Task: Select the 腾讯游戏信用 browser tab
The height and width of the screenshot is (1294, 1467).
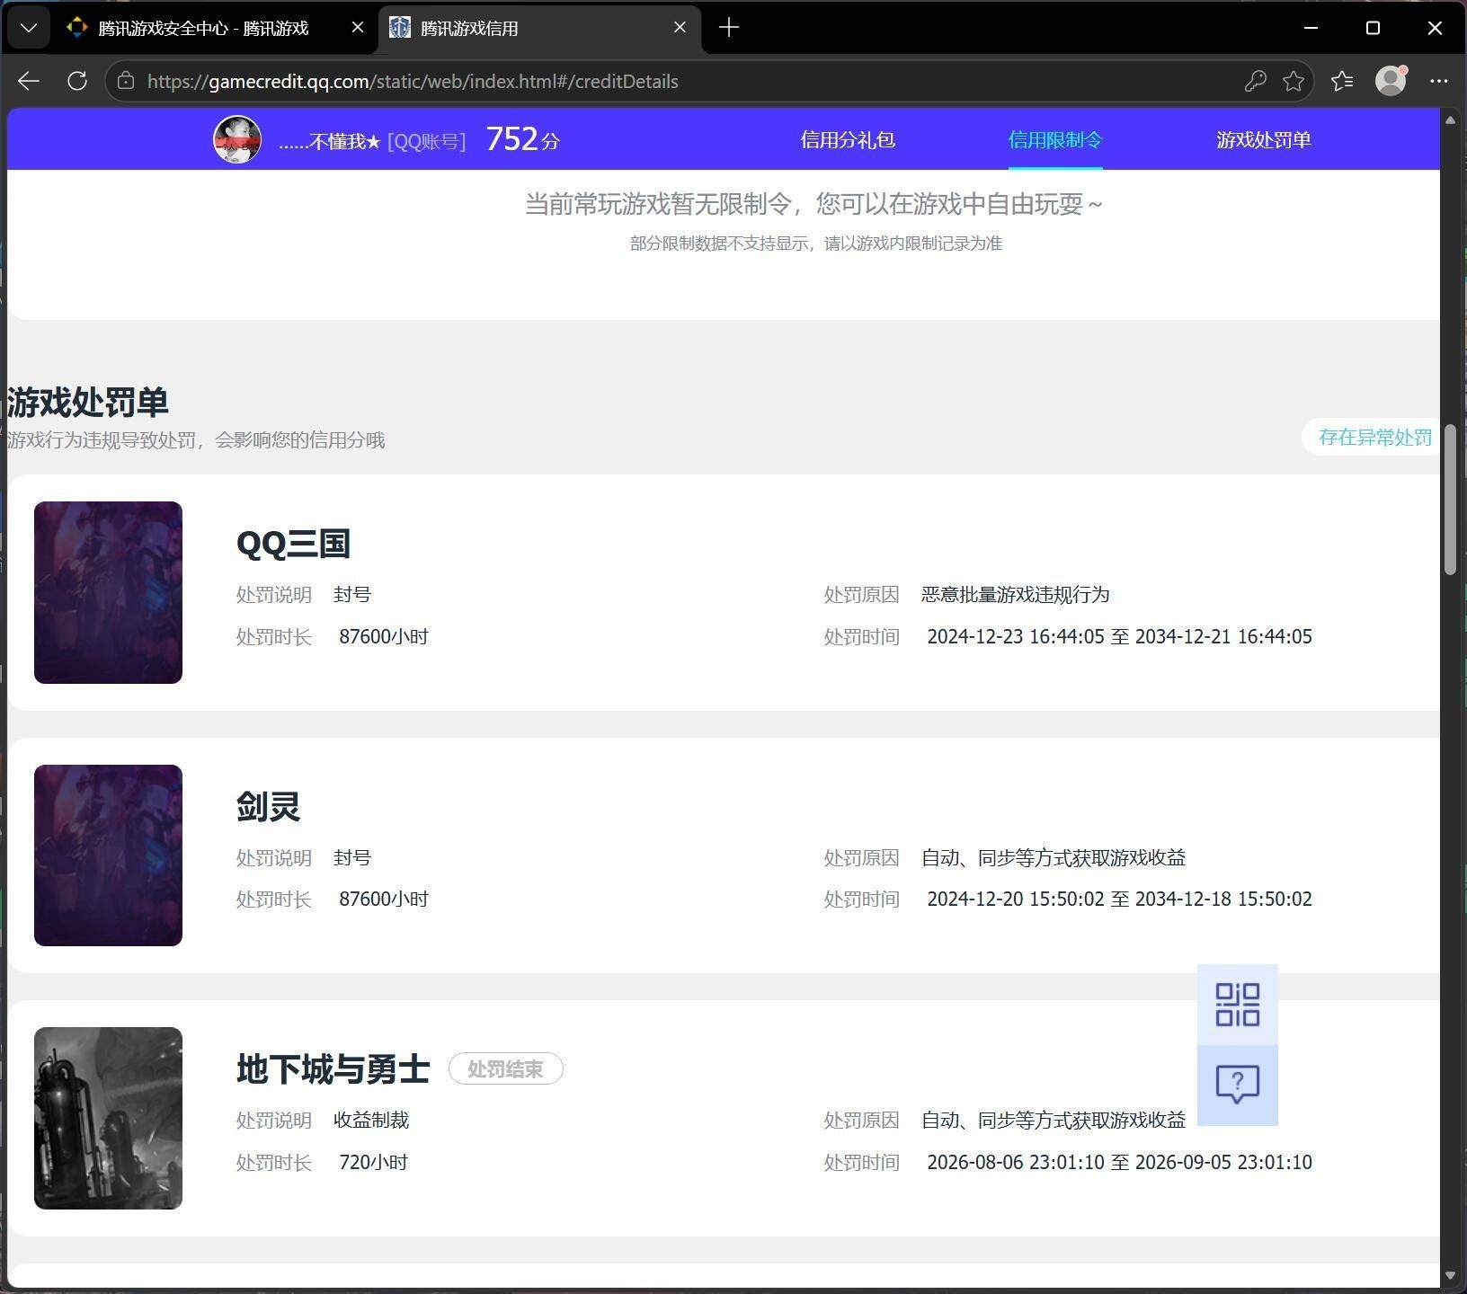Action: tap(539, 28)
